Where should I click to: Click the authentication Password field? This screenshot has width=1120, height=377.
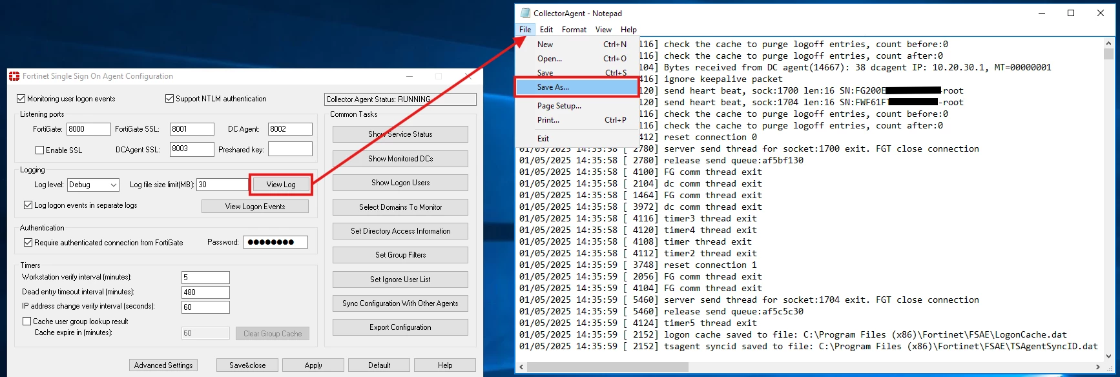tap(275, 242)
